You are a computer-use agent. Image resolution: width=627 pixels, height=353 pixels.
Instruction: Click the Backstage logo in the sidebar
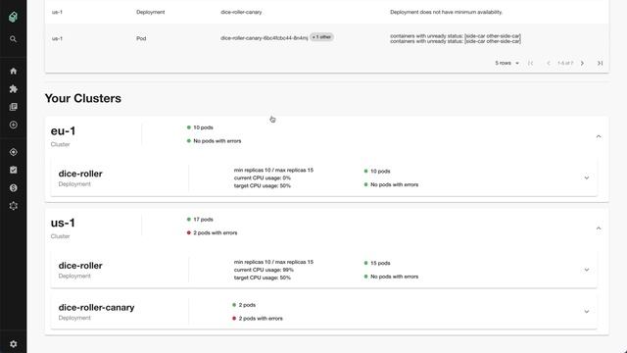[13, 17]
